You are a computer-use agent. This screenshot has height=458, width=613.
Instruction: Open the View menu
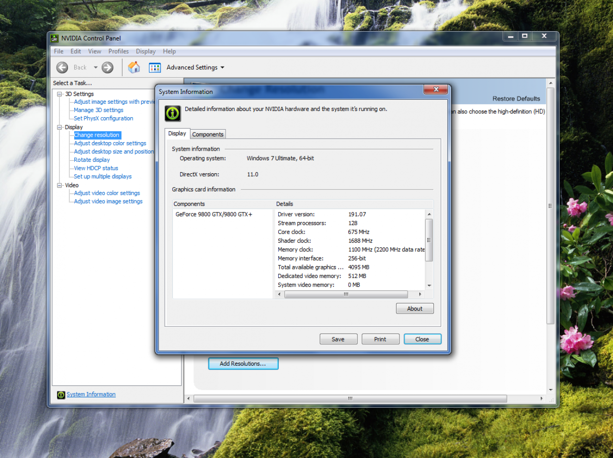94,51
